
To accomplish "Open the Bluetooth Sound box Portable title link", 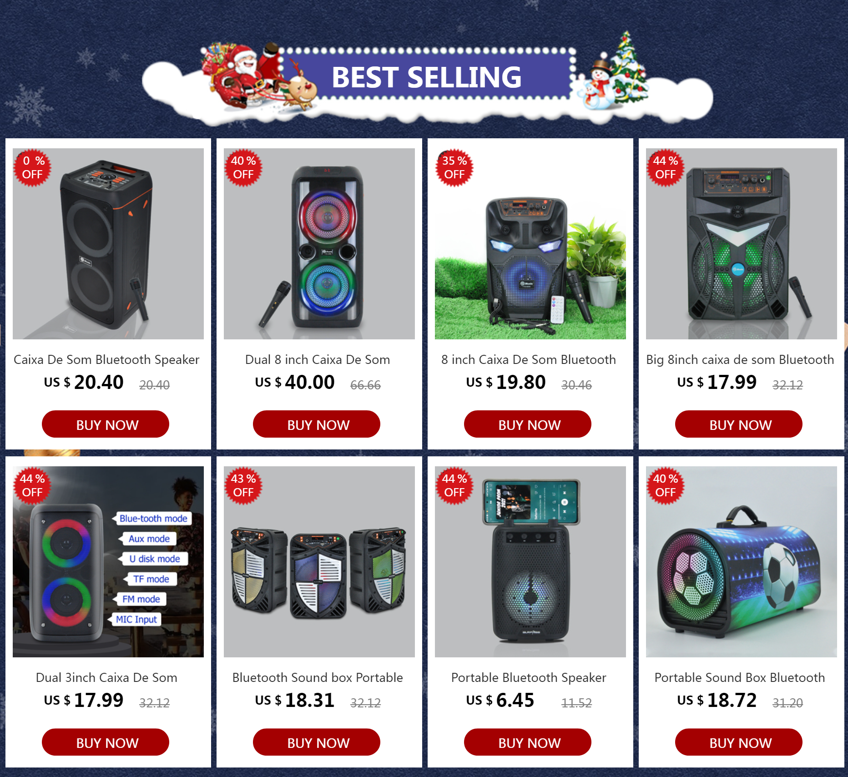I will tap(318, 677).
